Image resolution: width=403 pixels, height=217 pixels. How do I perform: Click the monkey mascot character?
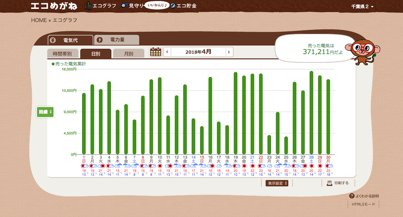(363, 52)
